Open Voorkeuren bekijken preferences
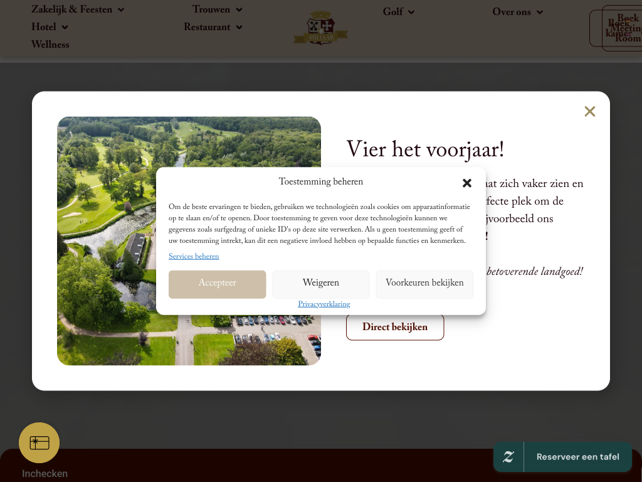The image size is (642, 482). tap(424, 284)
